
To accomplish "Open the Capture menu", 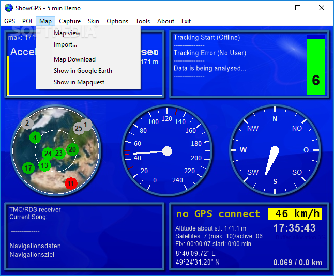I will (x=70, y=21).
